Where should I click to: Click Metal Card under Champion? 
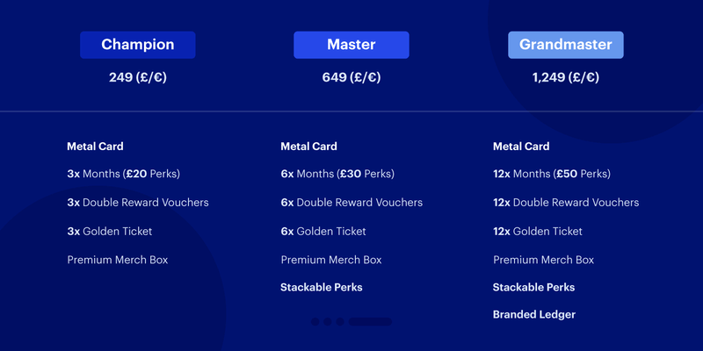click(x=95, y=147)
